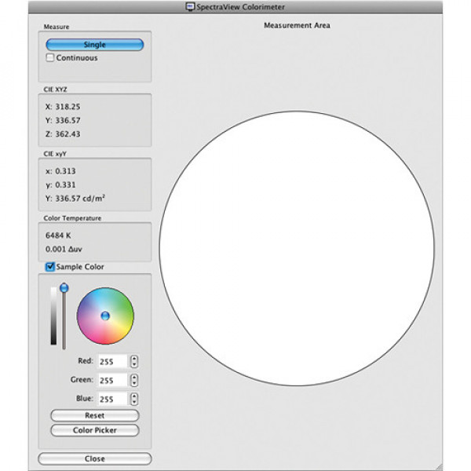Click the Y: 336.57 XYZ value
Screen dimensions: 471x471
coord(63,120)
